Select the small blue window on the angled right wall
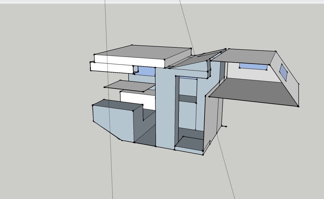The height and width of the screenshot is (199, 324). (284, 72)
